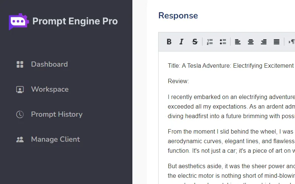Screen dimensions: 295x184
Task: Apply italic formatting to text
Action: coord(181,42)
